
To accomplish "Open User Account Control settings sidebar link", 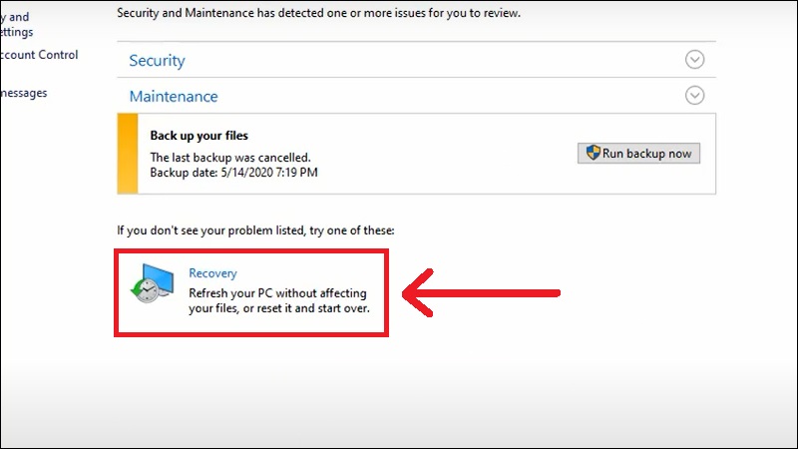I will [x=40, y=55].
